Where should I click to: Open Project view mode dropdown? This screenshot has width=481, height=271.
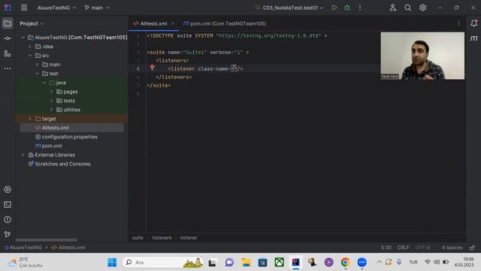pyautogui.click(x=32, y=23)
